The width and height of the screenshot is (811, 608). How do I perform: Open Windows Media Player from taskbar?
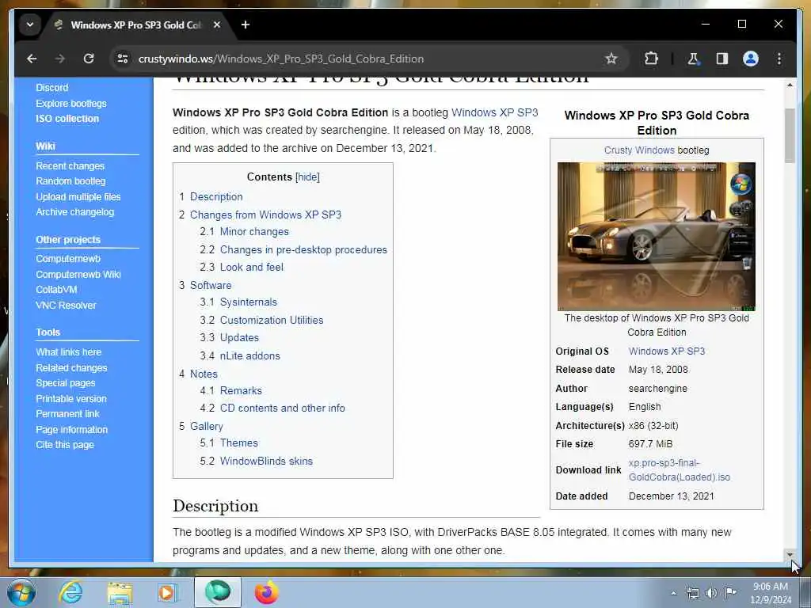click(x=167, y=593)
